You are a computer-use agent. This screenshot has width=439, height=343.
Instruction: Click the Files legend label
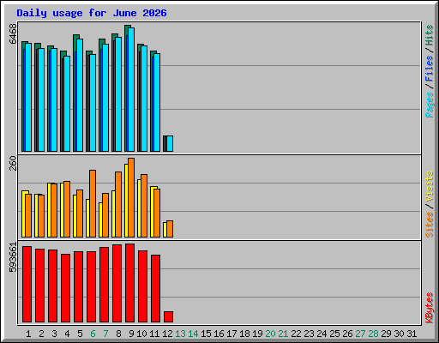coord(430,69)
